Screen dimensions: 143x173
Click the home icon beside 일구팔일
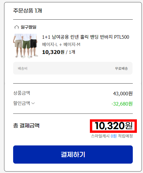coord(16,27)
